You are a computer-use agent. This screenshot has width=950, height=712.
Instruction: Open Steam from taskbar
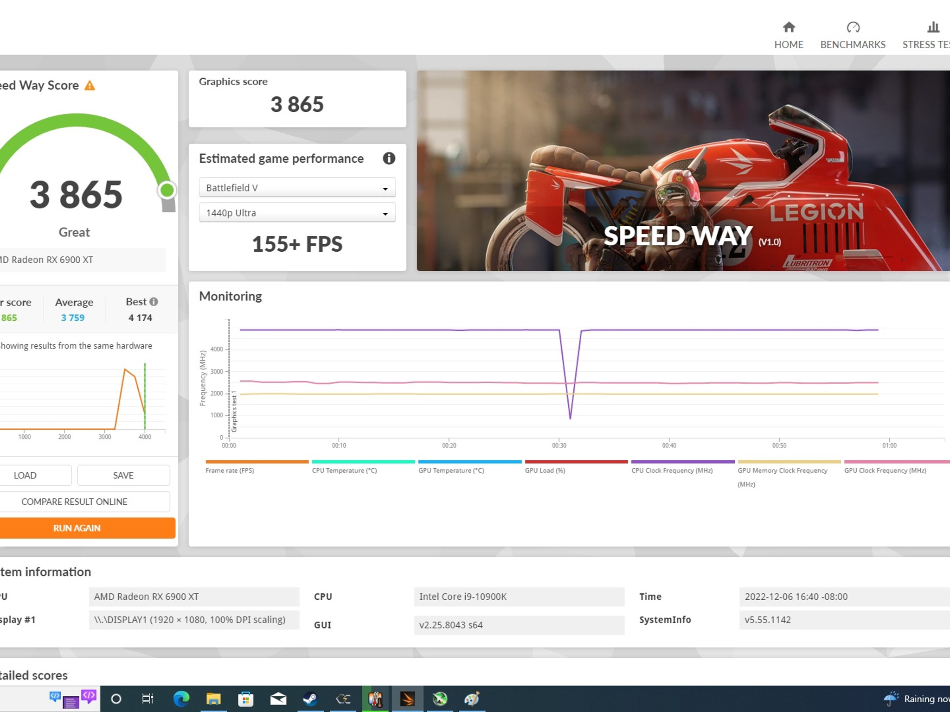(310, 699)
